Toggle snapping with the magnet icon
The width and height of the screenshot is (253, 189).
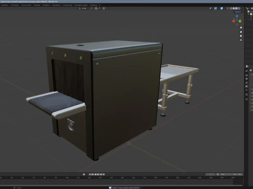coord(96,8)
